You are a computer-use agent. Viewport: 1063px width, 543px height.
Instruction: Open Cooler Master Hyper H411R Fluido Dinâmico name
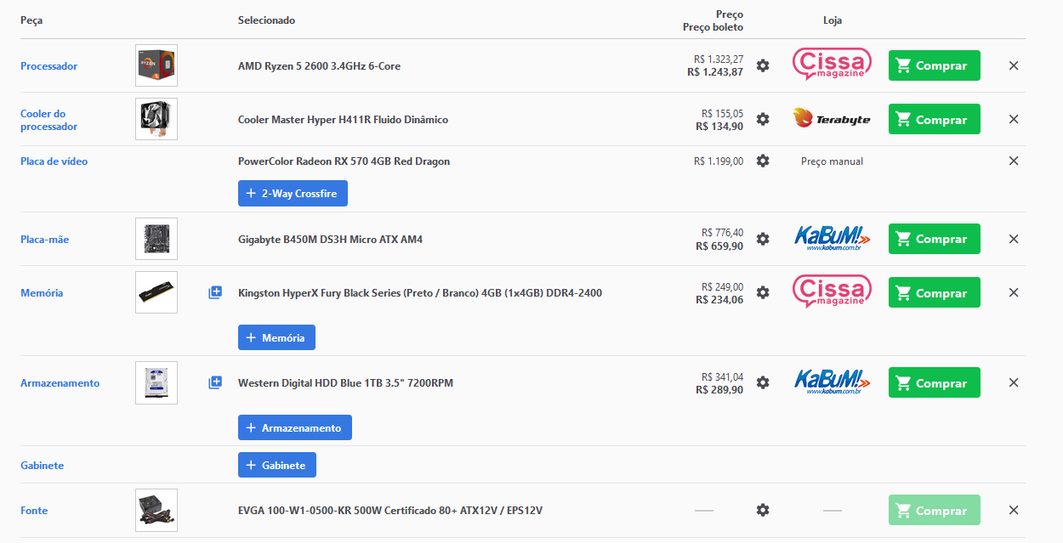343,119
